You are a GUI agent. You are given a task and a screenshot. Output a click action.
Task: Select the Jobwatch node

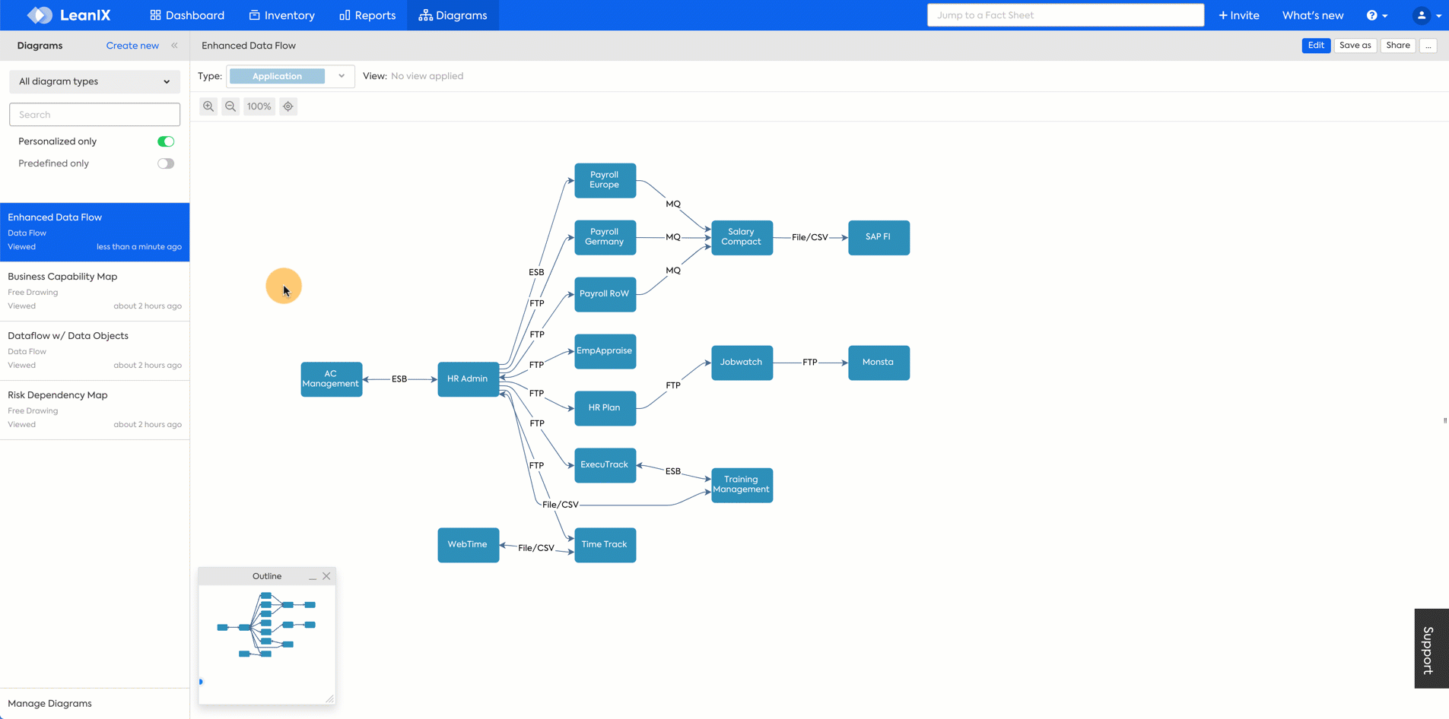coord(742,363)
